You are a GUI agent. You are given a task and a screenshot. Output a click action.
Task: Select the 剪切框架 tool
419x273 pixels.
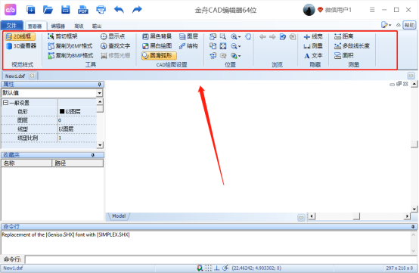[63, 36]
